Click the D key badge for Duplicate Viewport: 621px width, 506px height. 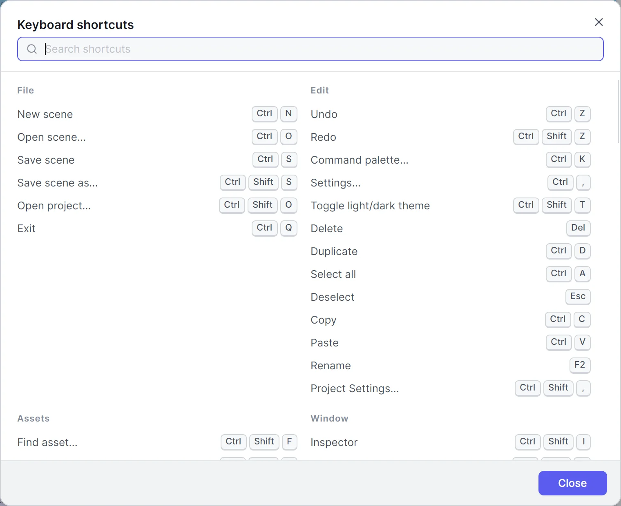tap(582, 251)
